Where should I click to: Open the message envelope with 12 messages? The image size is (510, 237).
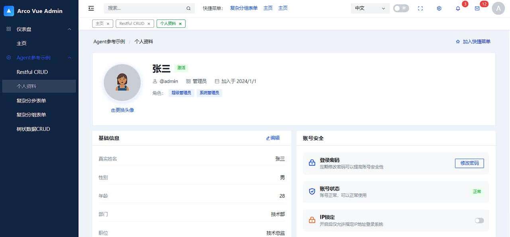click(x=477, y=8)
